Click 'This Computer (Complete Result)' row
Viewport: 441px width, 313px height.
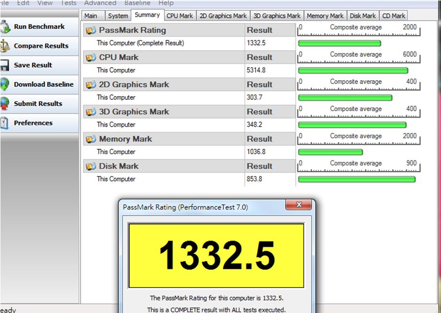[163, 43]
